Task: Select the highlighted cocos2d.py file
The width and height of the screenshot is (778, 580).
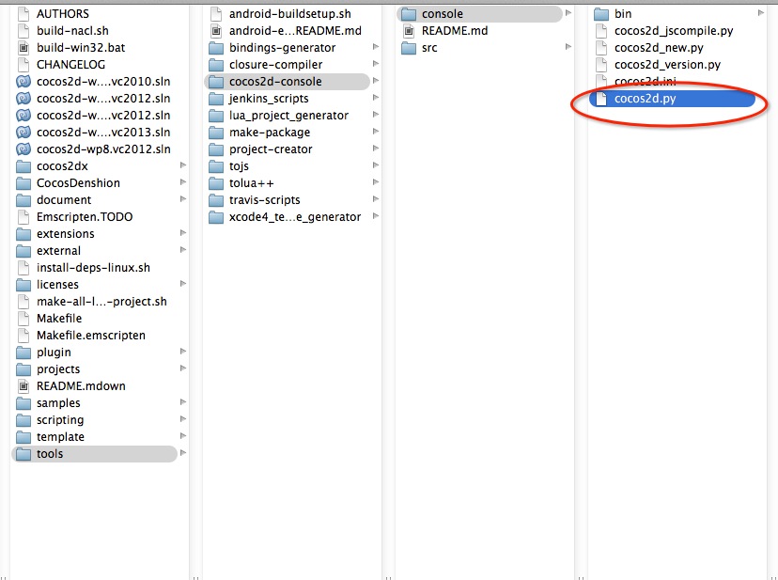Action: point(672,99)
